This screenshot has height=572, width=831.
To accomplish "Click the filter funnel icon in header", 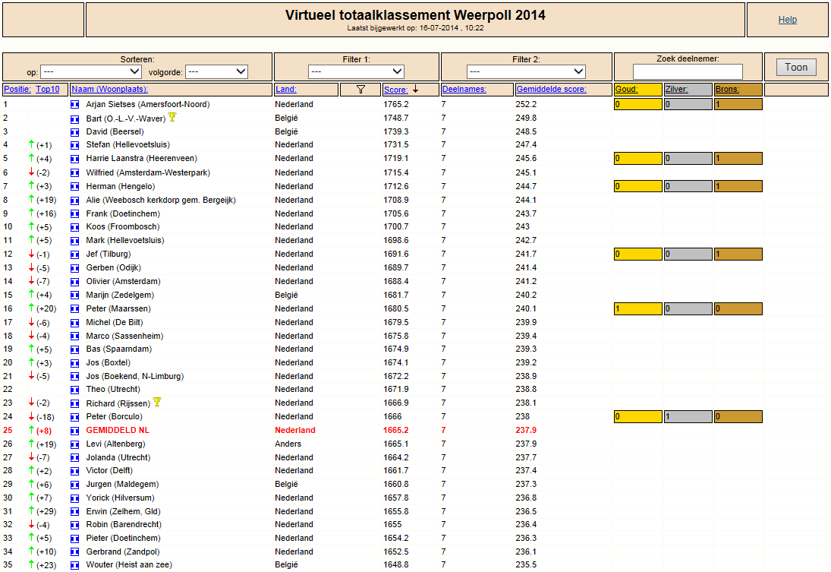I will pyautogui.click(x=361, y=89).
